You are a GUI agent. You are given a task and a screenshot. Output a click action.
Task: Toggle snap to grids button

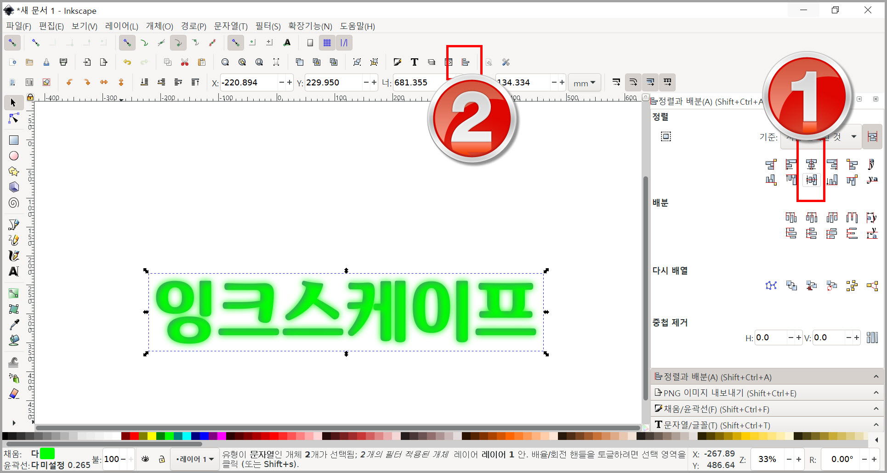click(x=327, y=43)
